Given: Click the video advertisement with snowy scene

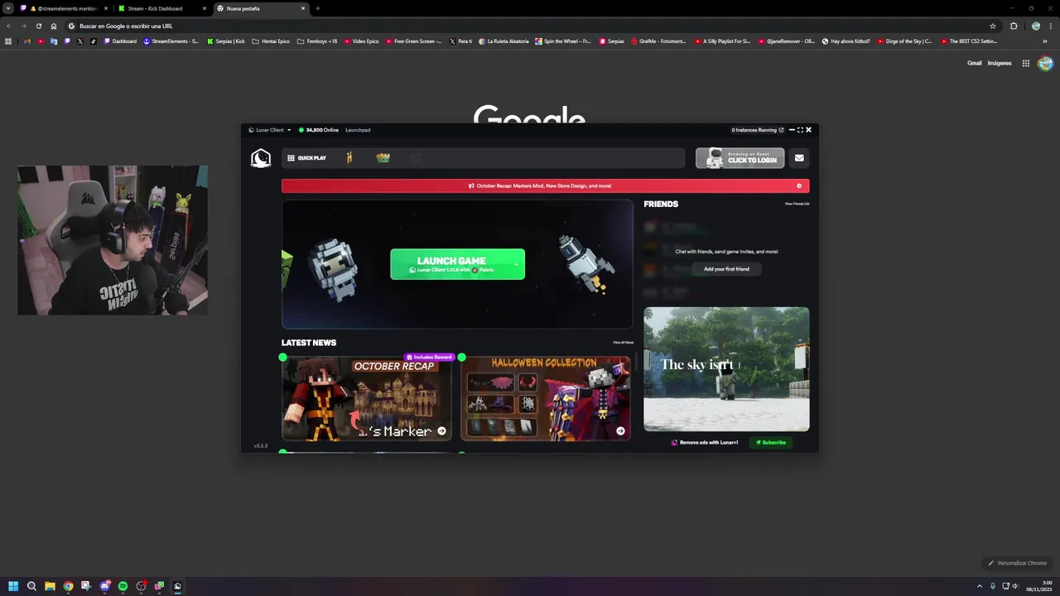Looking at the screenshot, I should click(x=726, y=369).
